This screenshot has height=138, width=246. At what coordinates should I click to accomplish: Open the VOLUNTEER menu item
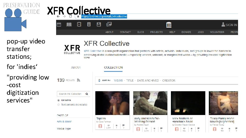217,32
